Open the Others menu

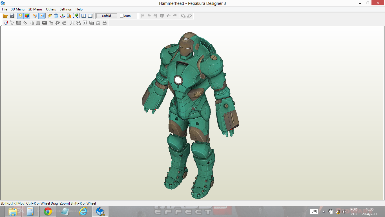point(51,9)
